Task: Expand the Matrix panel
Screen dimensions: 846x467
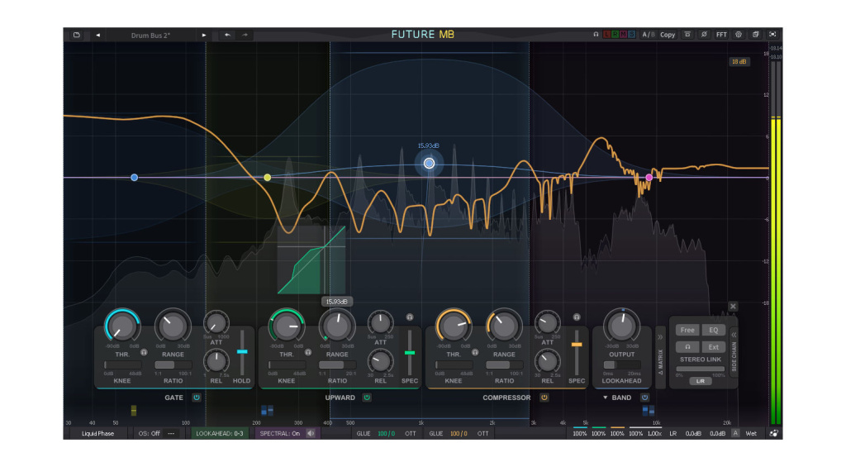Action: (660, 336)
